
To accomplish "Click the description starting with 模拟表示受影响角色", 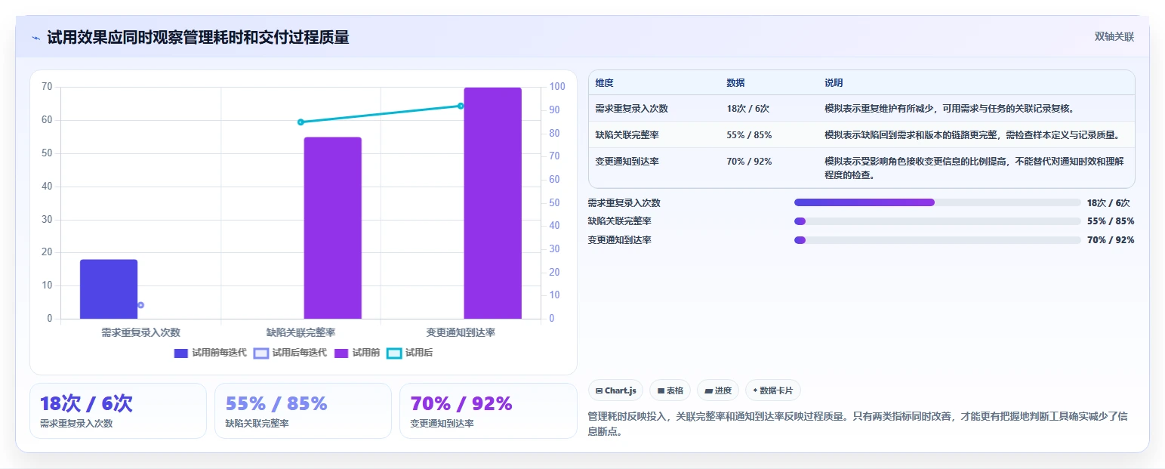I will 974,168.
